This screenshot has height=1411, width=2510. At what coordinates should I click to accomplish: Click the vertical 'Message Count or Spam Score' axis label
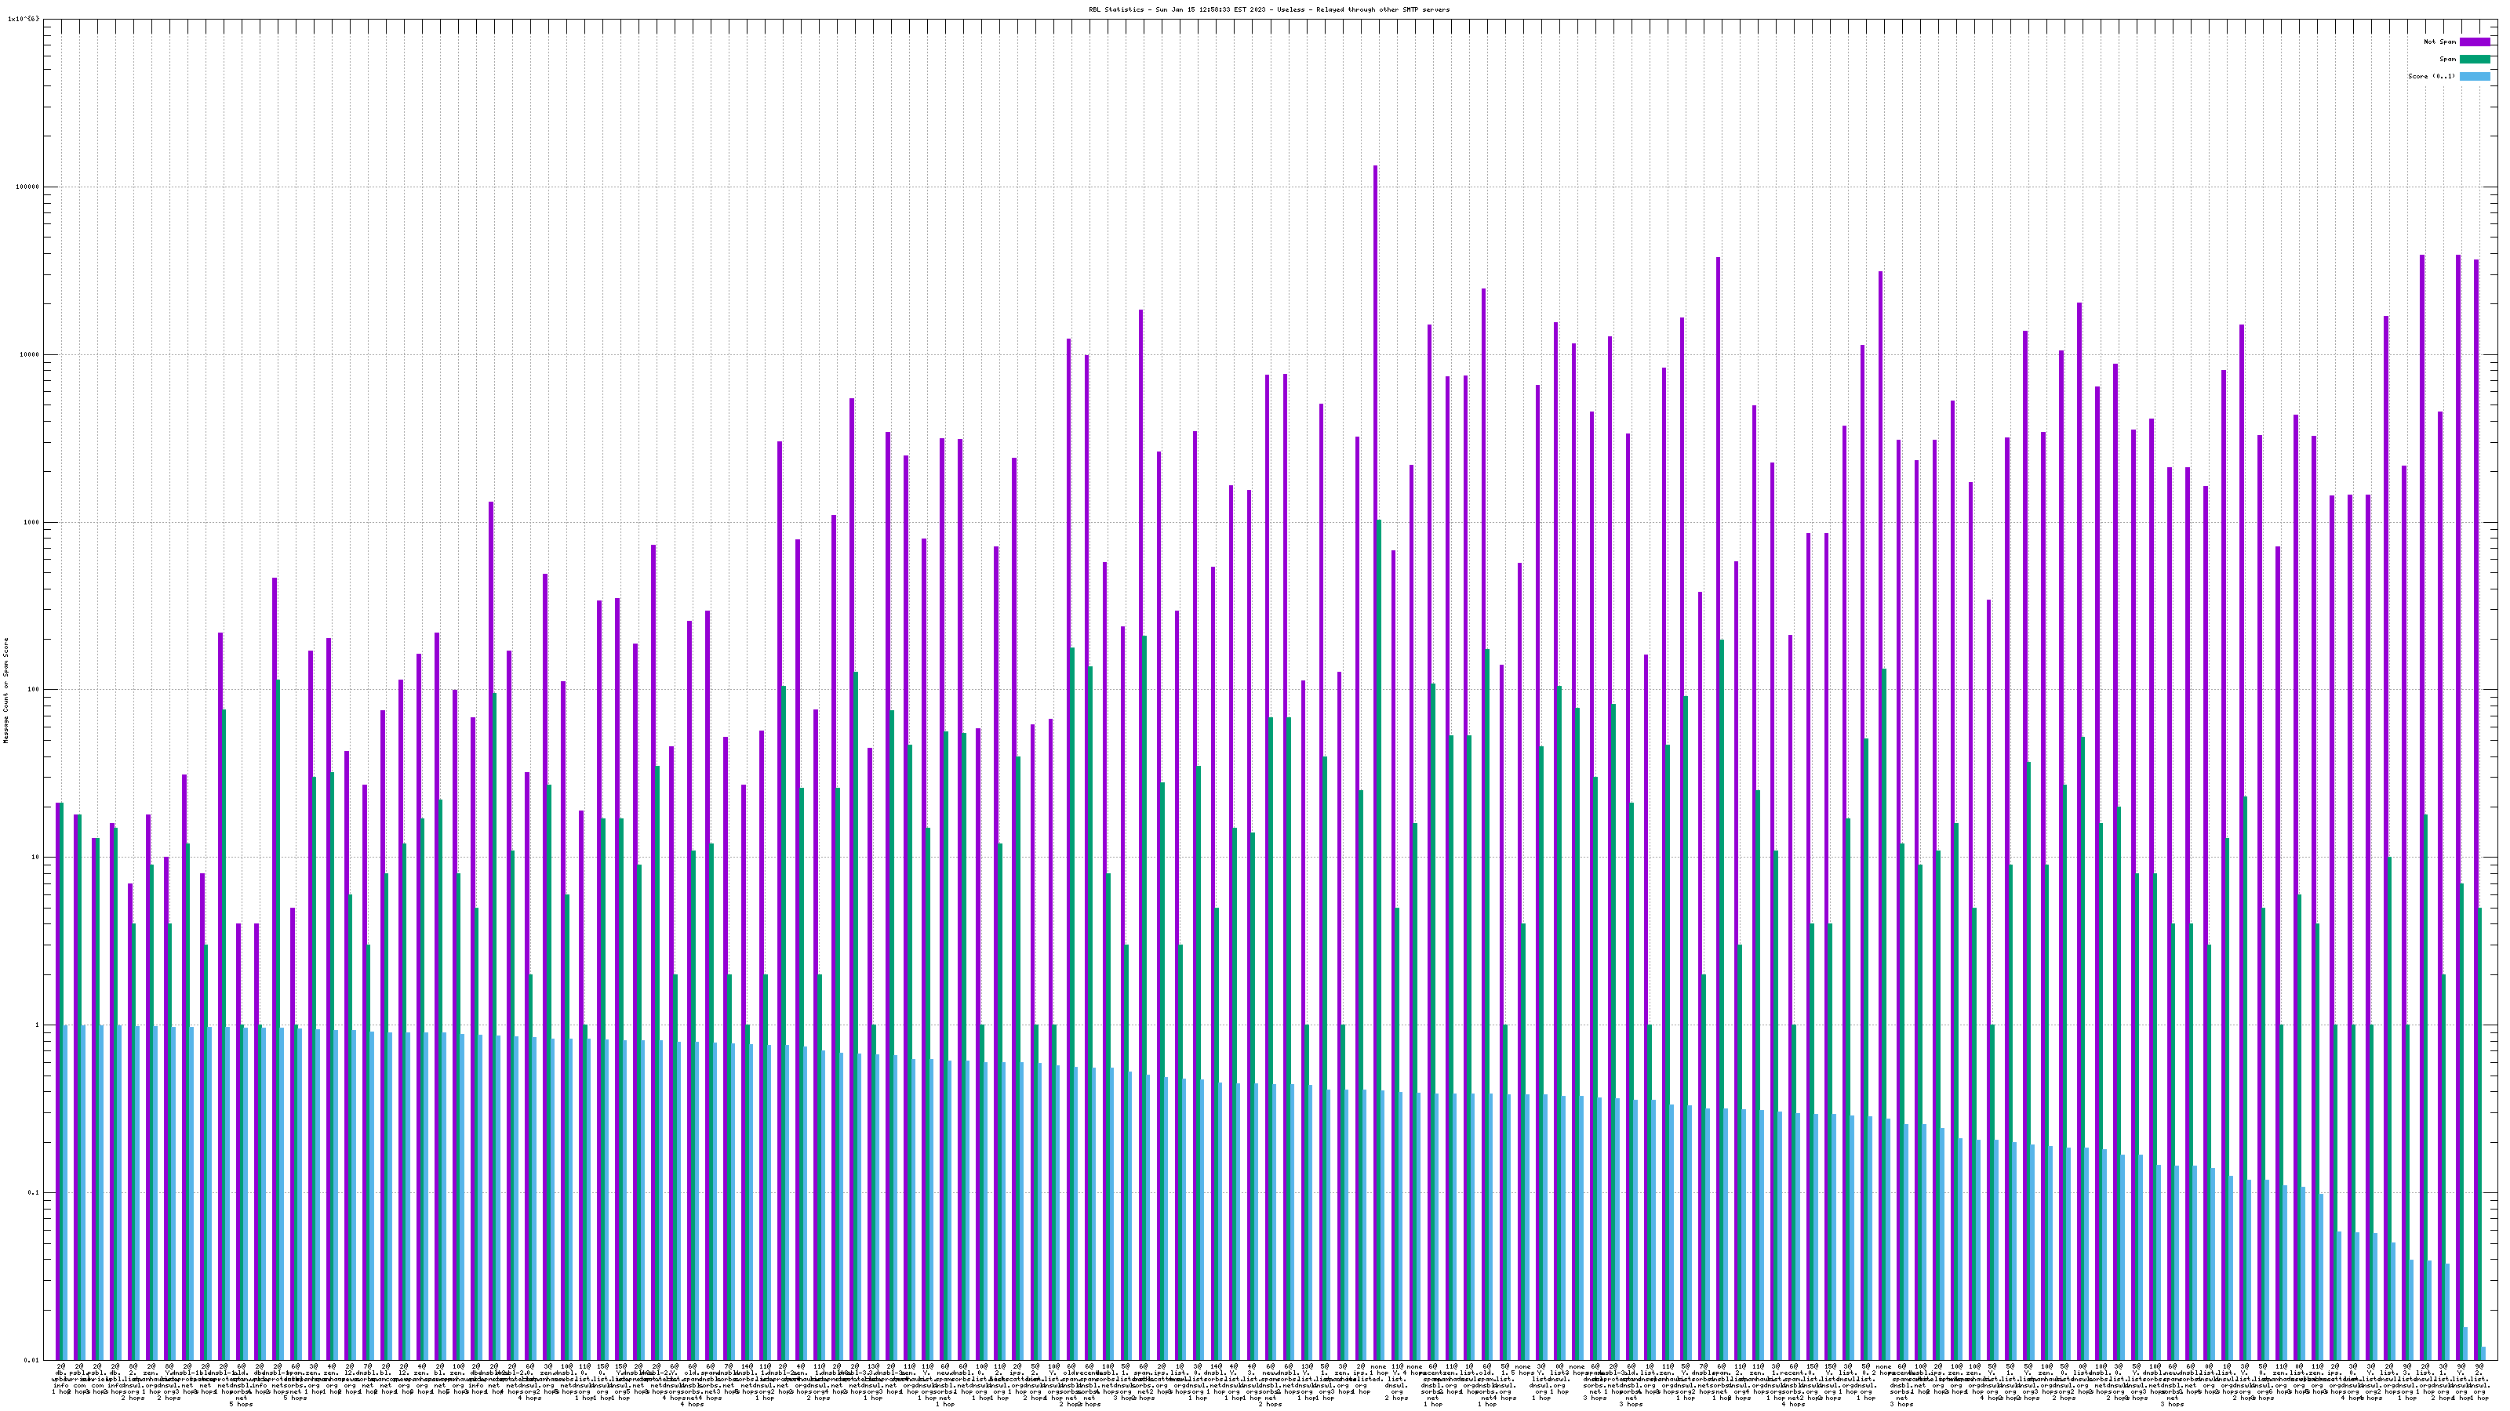[5, 691]
